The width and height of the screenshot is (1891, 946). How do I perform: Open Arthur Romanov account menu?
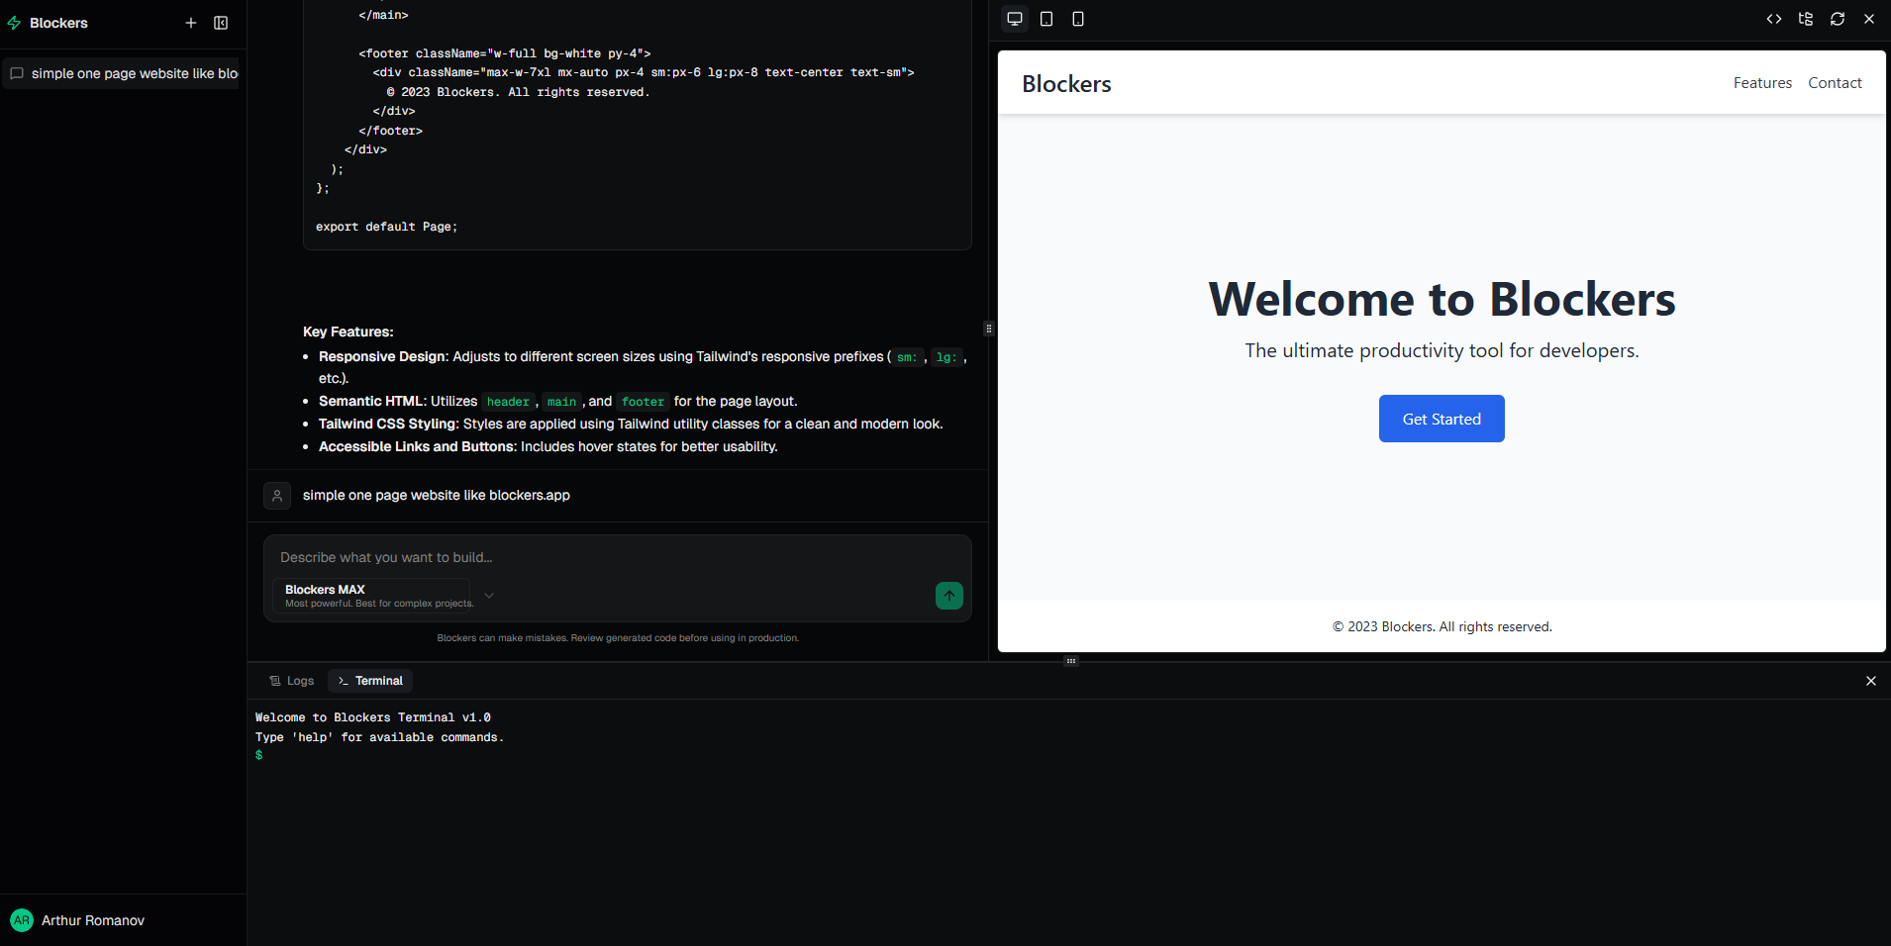[92, 920]
